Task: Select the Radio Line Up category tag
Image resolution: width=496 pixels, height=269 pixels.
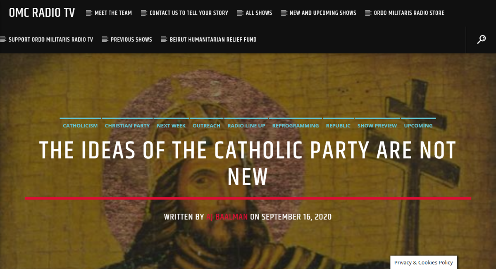Action: coord(246,125)
